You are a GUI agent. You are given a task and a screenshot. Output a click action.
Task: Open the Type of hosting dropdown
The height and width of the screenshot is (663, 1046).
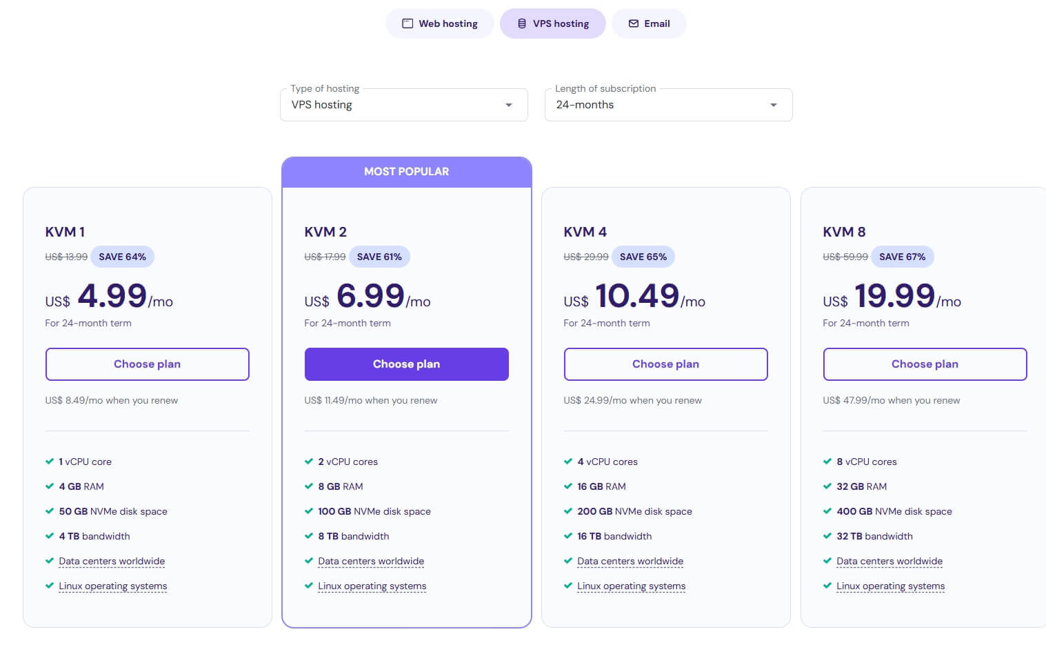coord(404,105)
